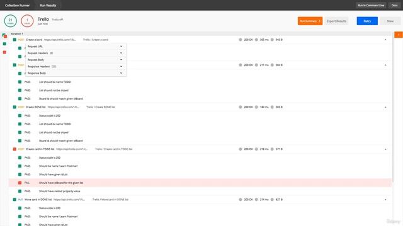Viewport: 403px width, 226px height.
Task: Expand Request URL section in popup
Action: coord(76,46)
